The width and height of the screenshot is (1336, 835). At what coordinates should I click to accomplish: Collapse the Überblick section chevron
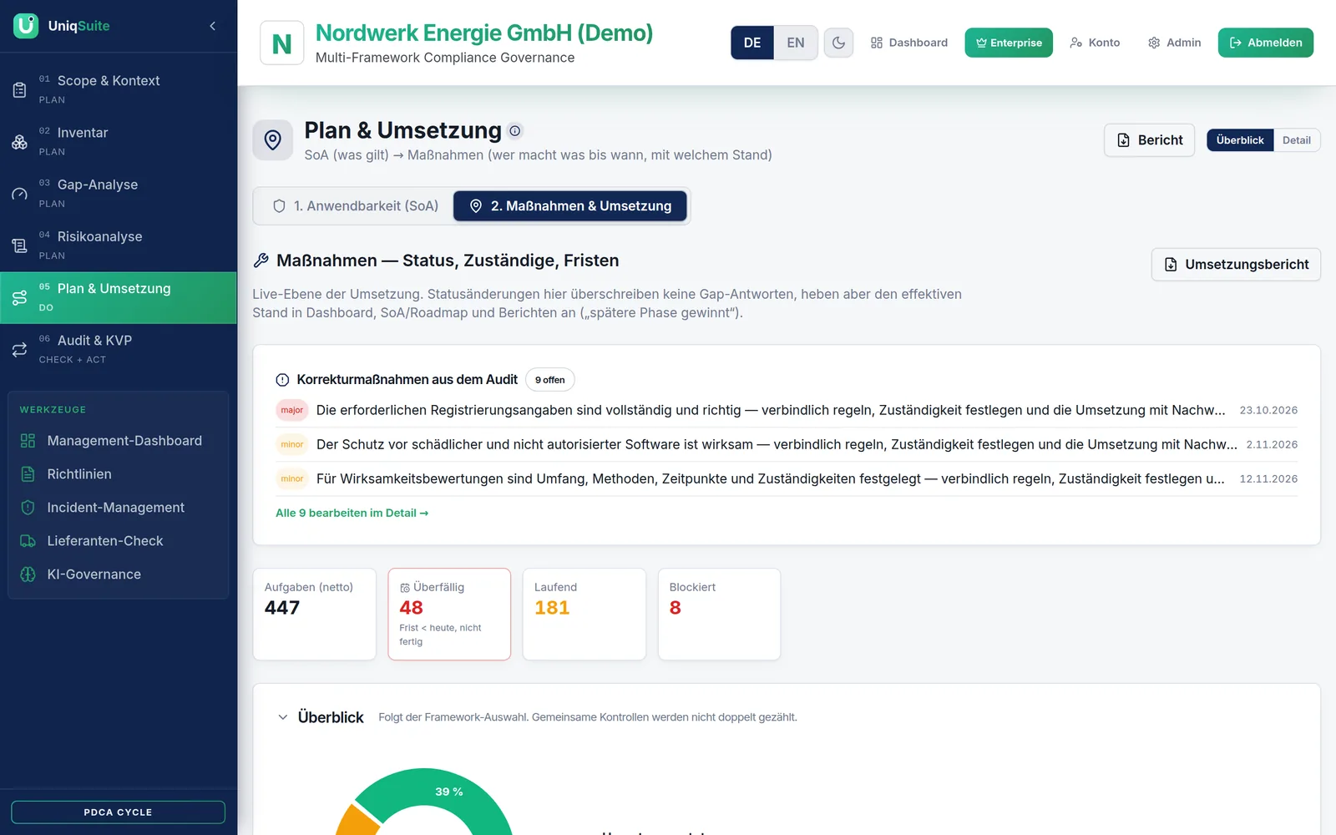tap(283, 717)
